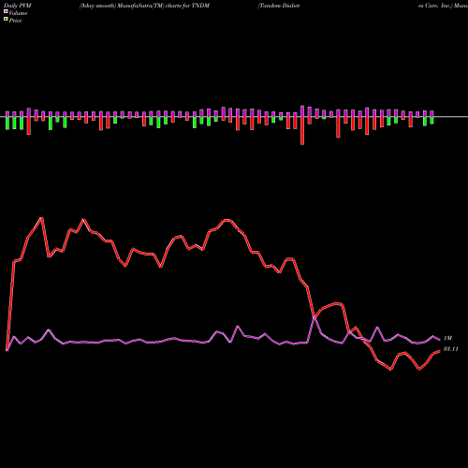Image resolution: width=468 pixels, height=468 pixels.
Task: Click the tallest red downward volume bar
Action: pos(302,130)
